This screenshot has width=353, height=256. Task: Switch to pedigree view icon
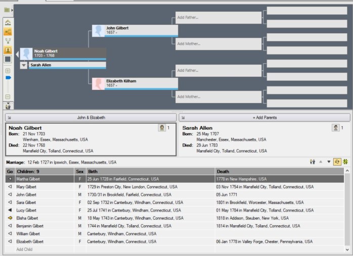click(x=8, y=32)
